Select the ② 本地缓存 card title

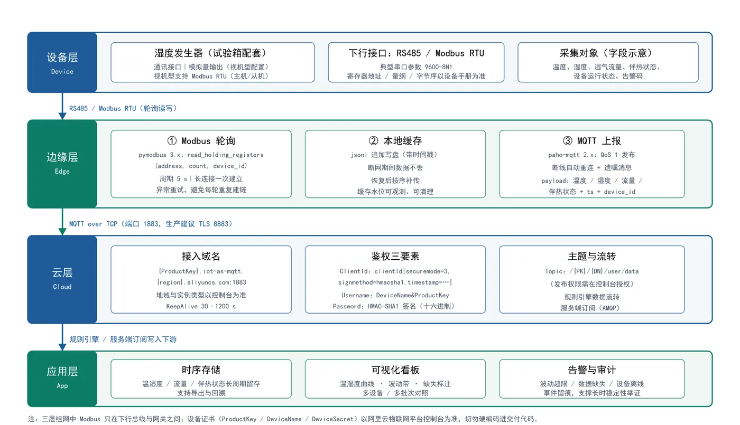pyautogui.click(x=395, y=141)
